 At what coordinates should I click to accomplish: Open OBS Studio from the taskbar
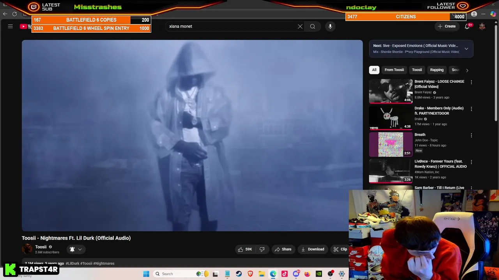330,274
